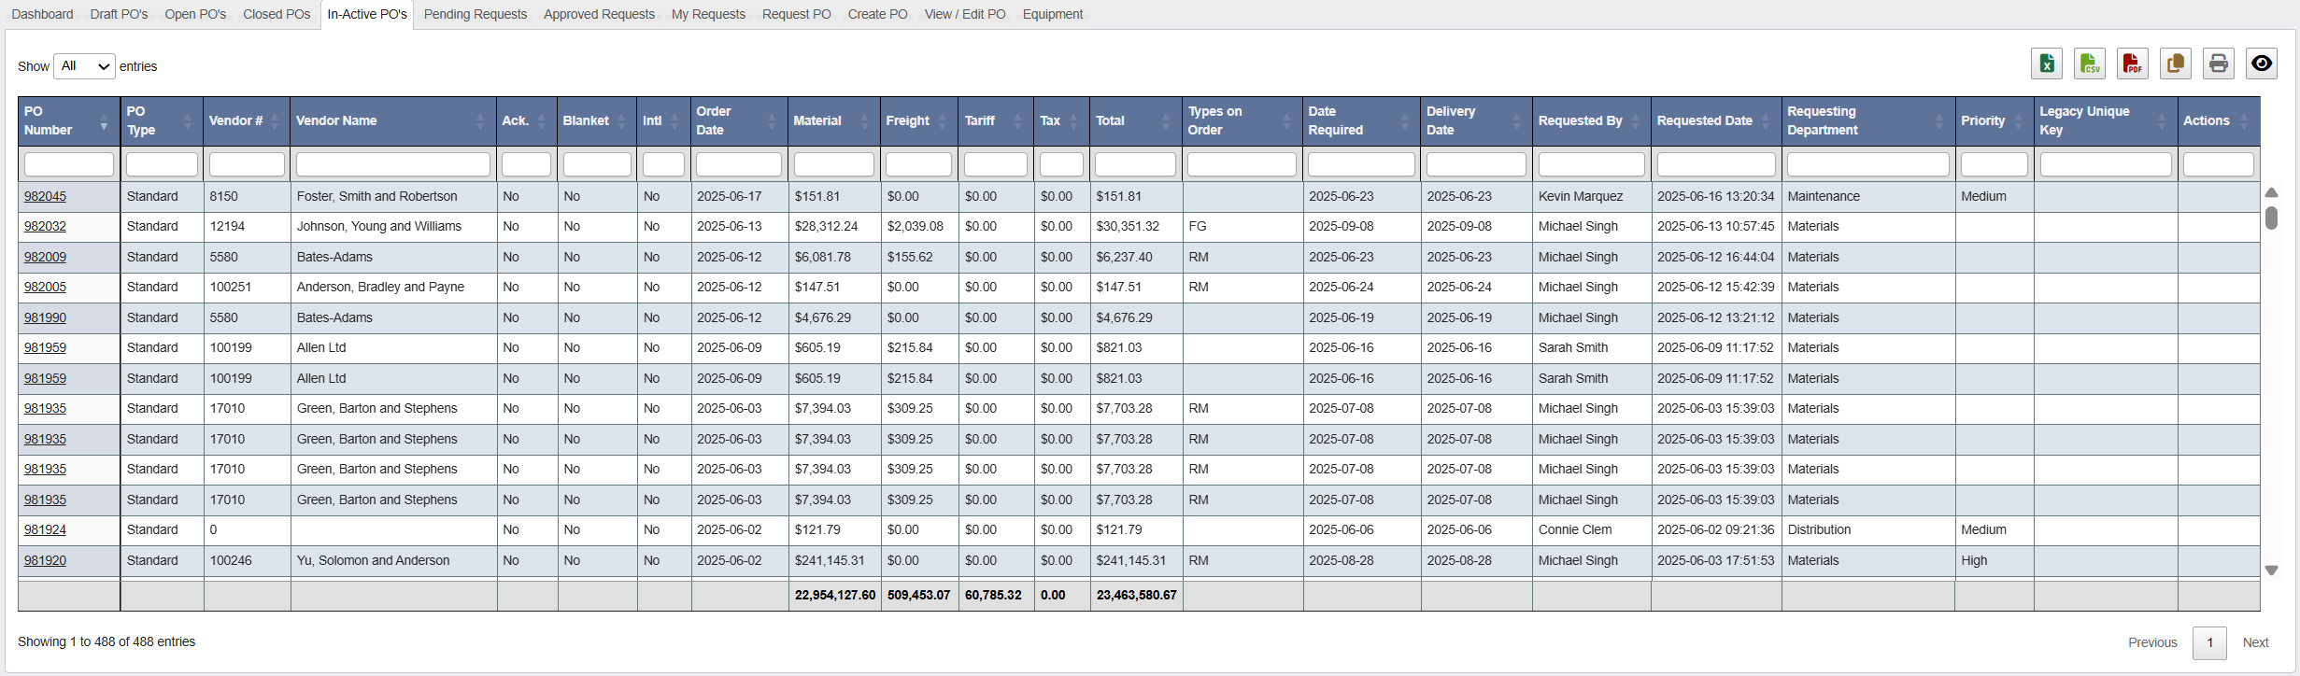Click Priority filter input

[x=1995, y=164]
